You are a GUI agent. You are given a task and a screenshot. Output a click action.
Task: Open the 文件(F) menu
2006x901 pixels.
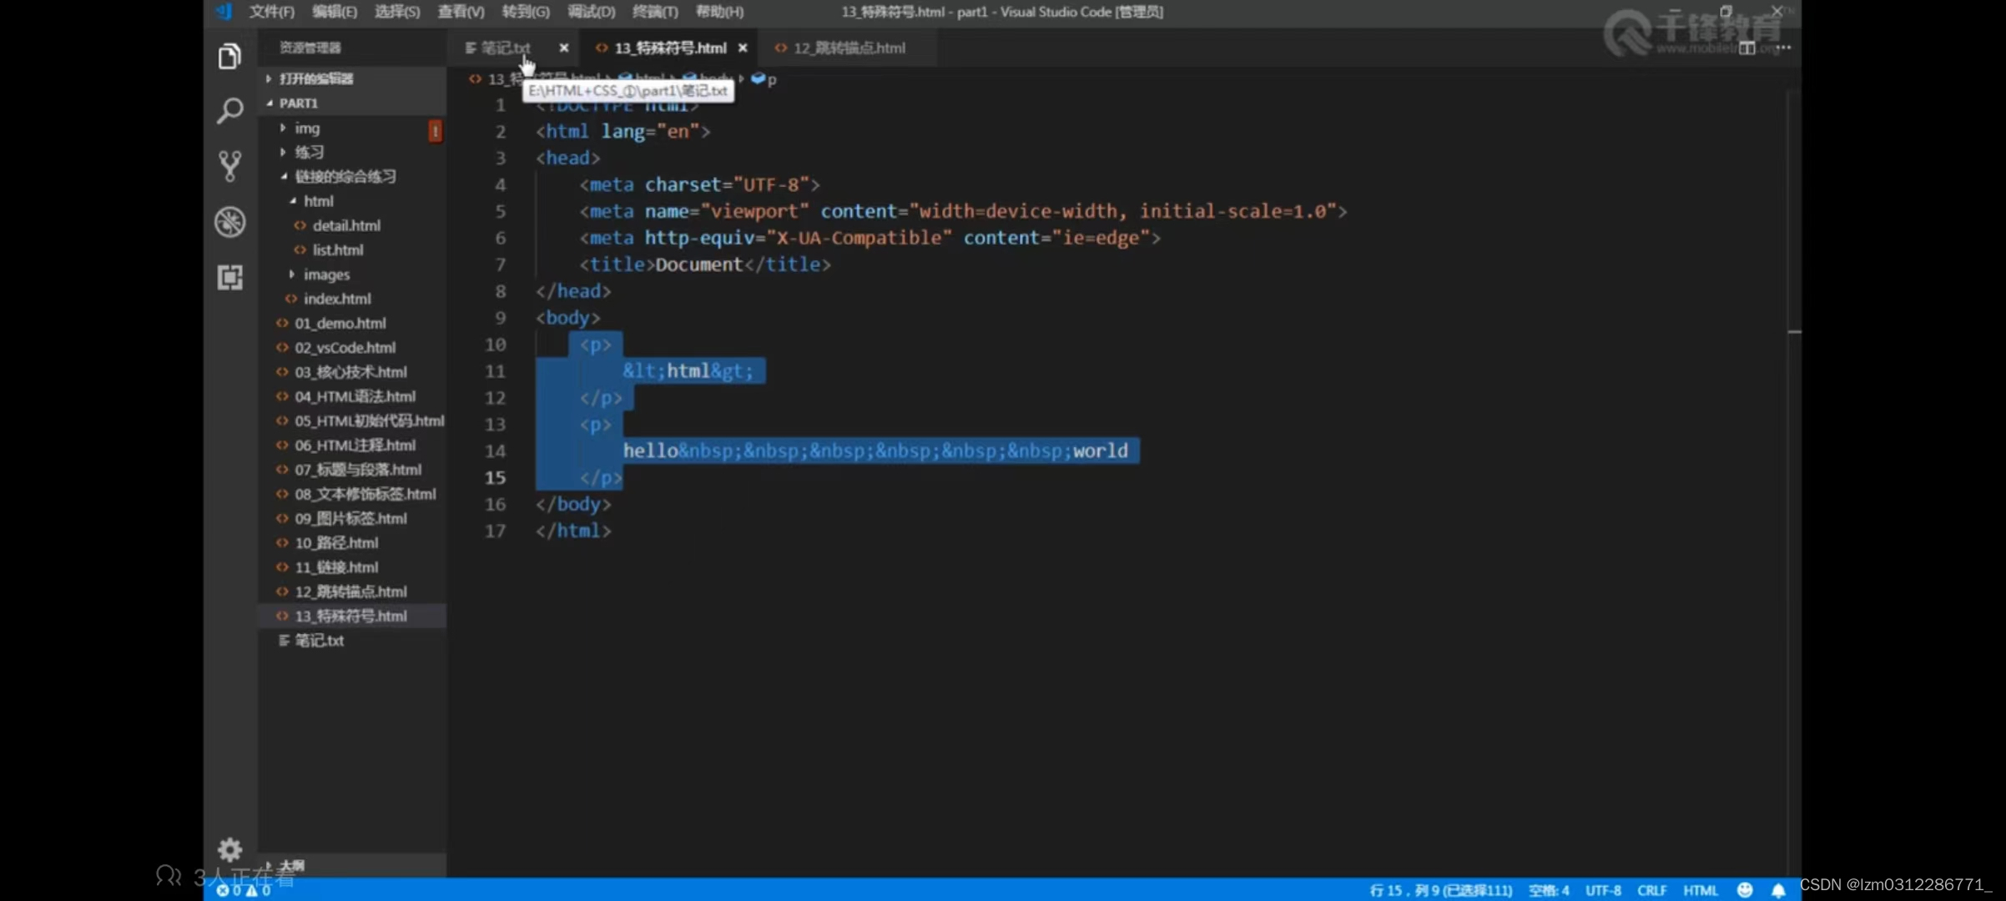tap(272, 12)
